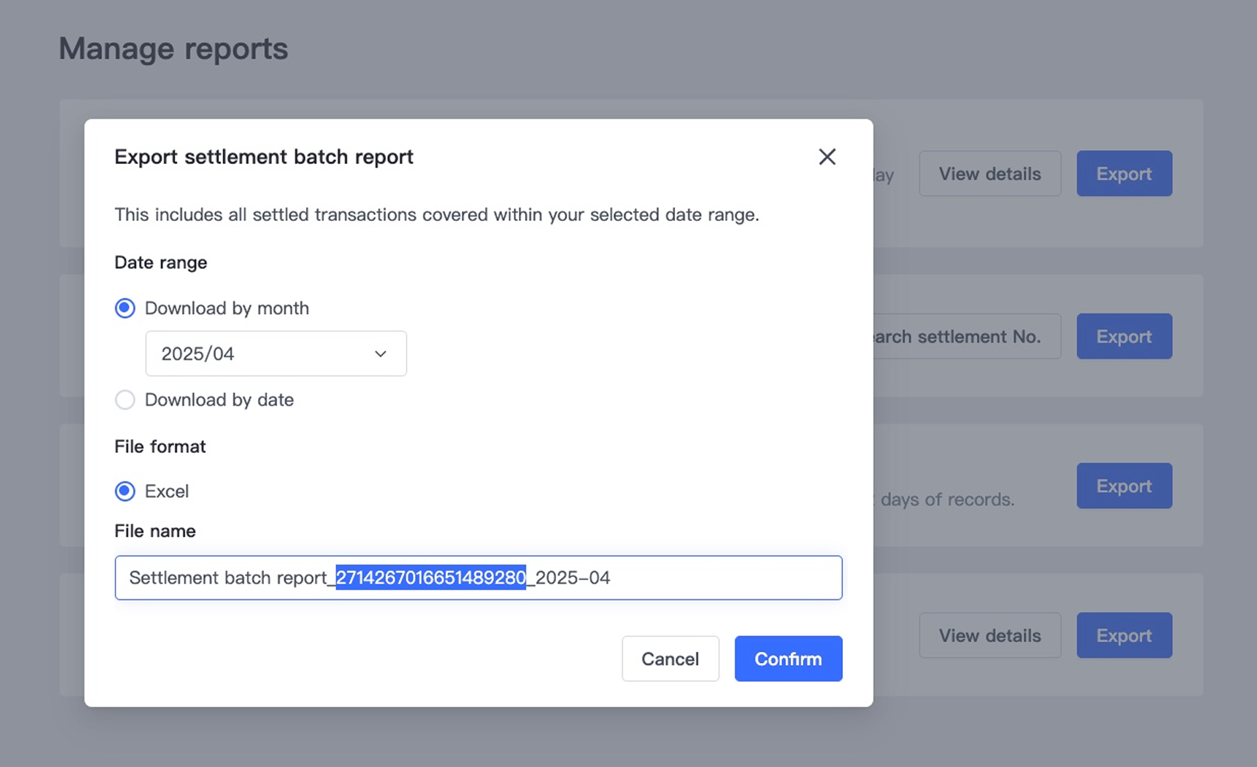Click the bottommost View details button
Viewport: 1257px width, 767px height.
coord(989,635)
